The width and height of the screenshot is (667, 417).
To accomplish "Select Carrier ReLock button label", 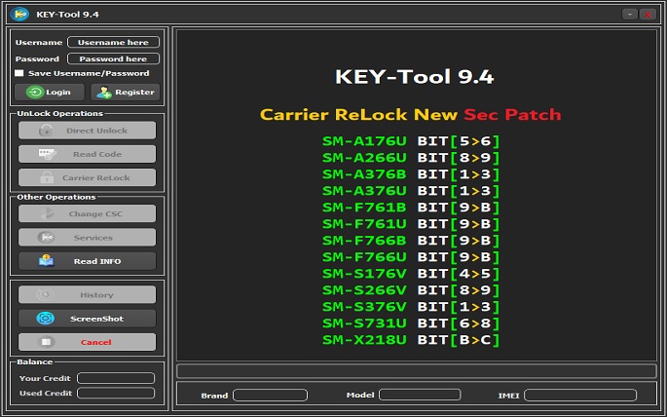I will tap(96, 178).
